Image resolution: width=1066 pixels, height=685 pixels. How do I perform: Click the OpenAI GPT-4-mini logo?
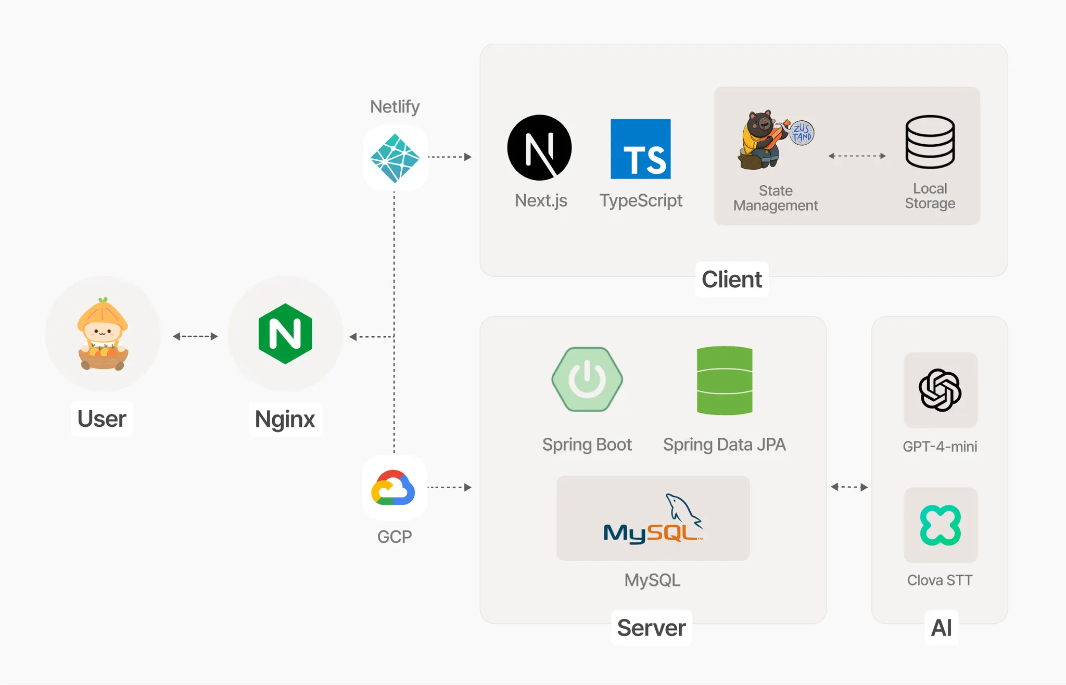point(940,390)
